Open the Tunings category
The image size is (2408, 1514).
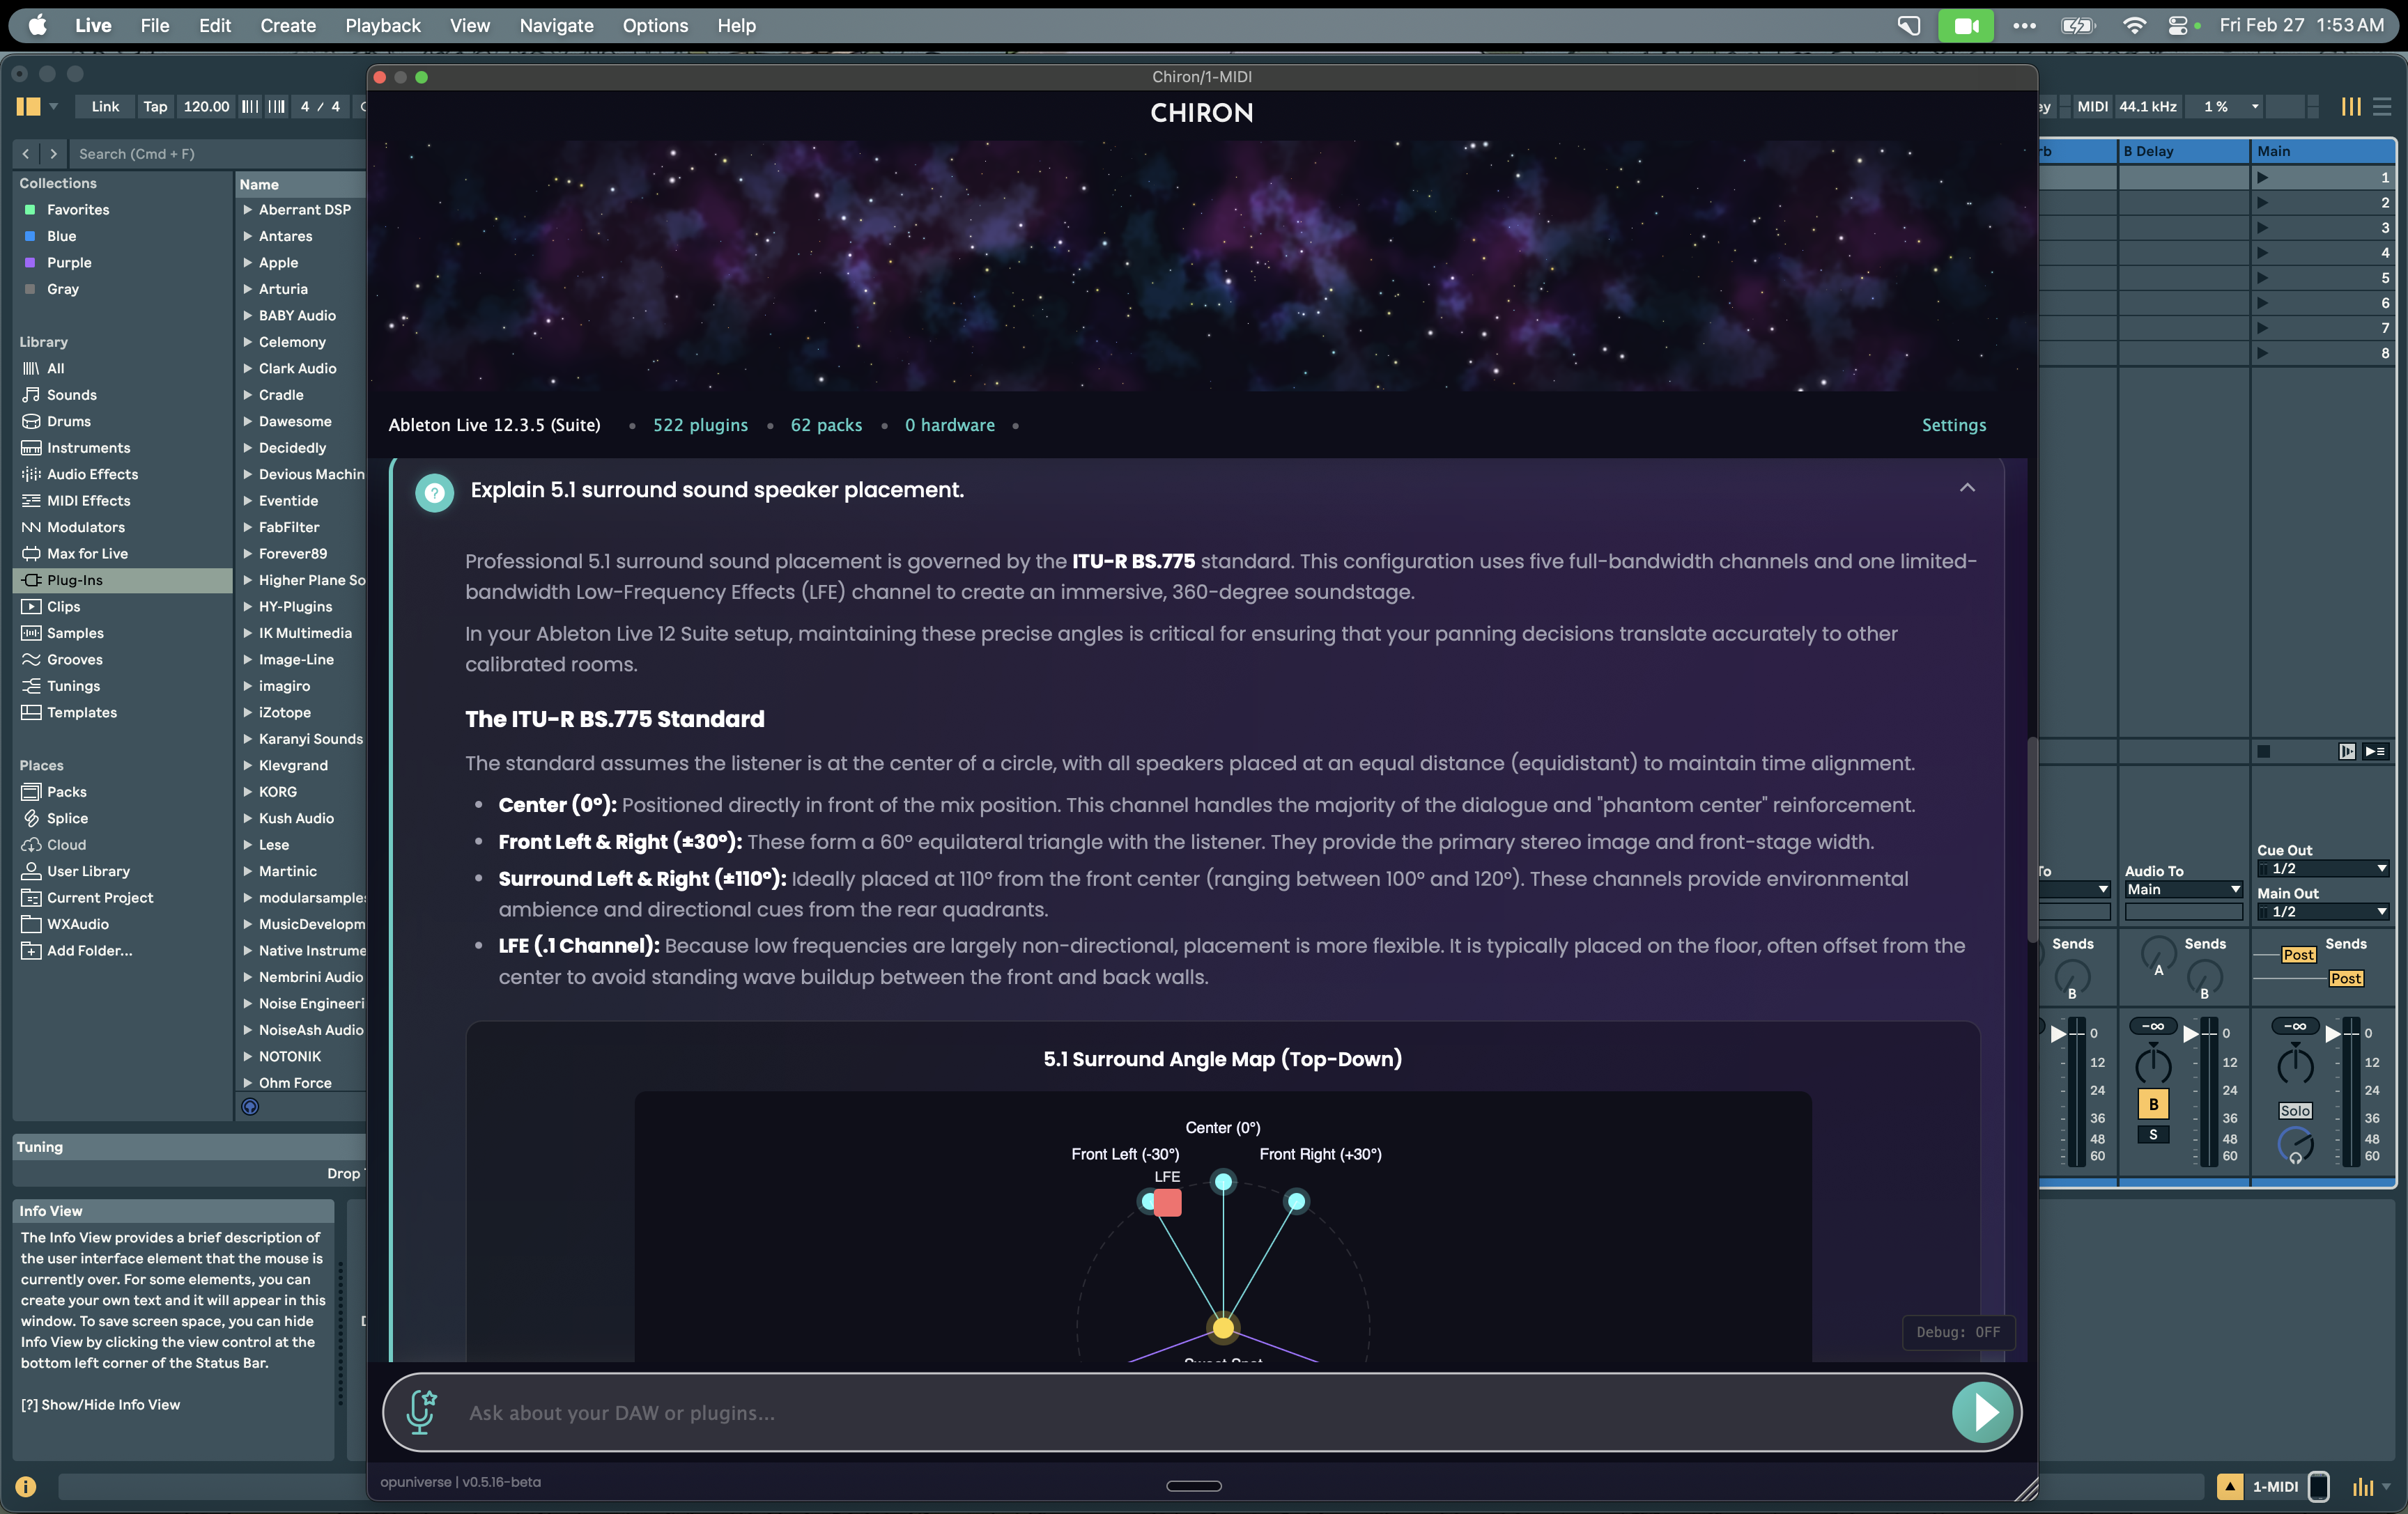pyautogui.click(x=73, y=687)
